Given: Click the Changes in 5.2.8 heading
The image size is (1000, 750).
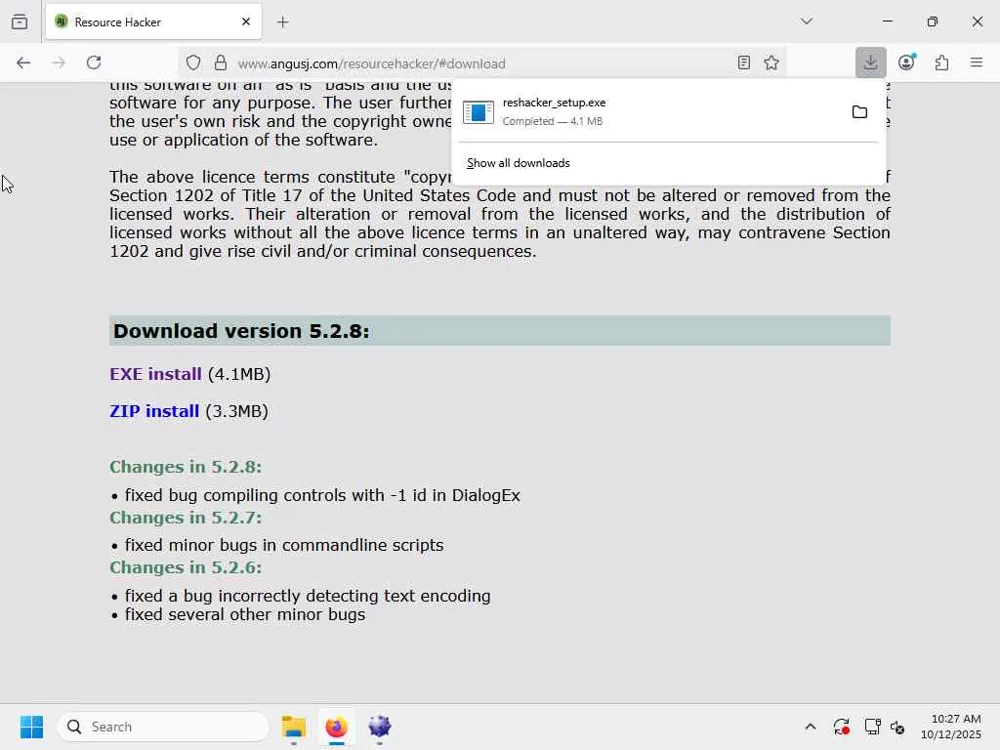Looking at the screenshot, I should 186,467.
